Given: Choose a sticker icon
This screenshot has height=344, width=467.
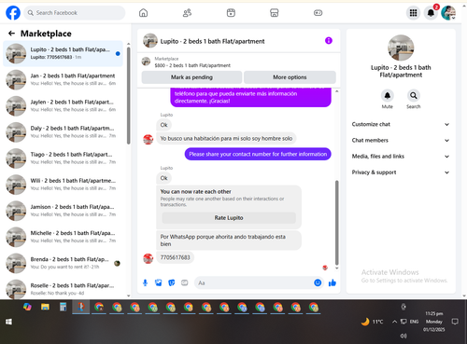Looking at the screenshot, I should (x=172, y=282).
